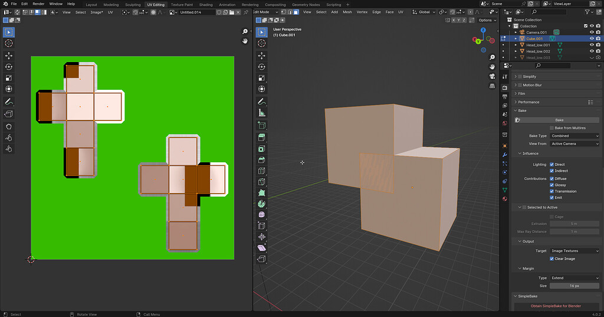The image size is (604, 317).
Task: Select the Transform tool in 3D viewport
Action: [x=261, y=89]
